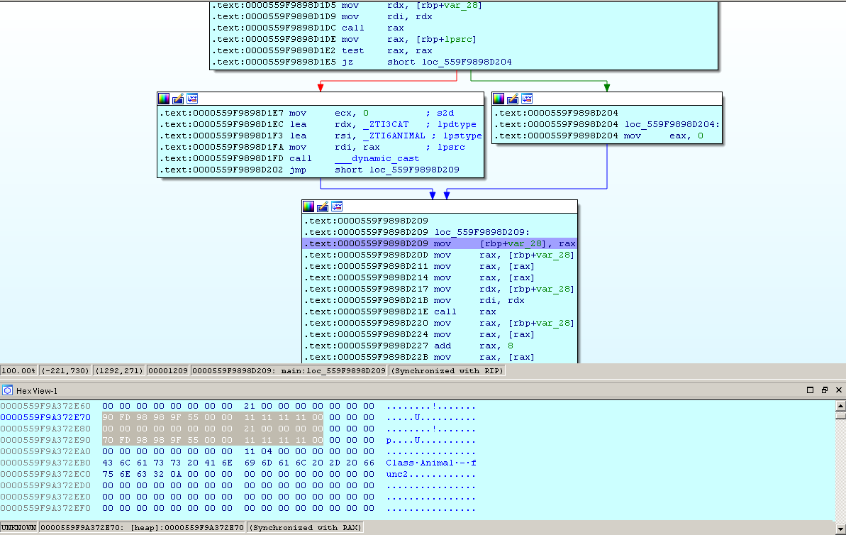Select hex address 0000559F9A372E90
The width and height of the screenshot is (846, 535).
[45, 440]
